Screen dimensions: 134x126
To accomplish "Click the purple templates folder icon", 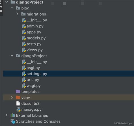I will coord(18,91).
